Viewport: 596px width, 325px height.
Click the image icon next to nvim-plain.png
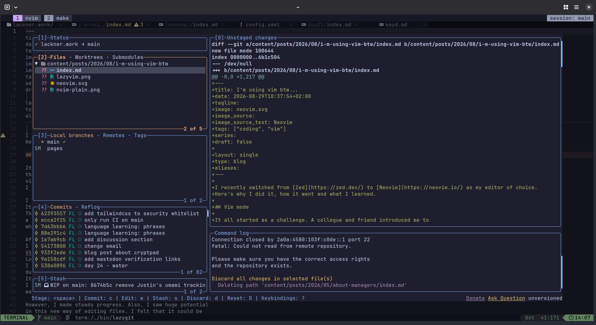52,90
